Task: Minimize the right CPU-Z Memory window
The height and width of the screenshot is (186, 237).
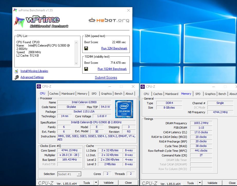Action: click(x=214, y=87)
